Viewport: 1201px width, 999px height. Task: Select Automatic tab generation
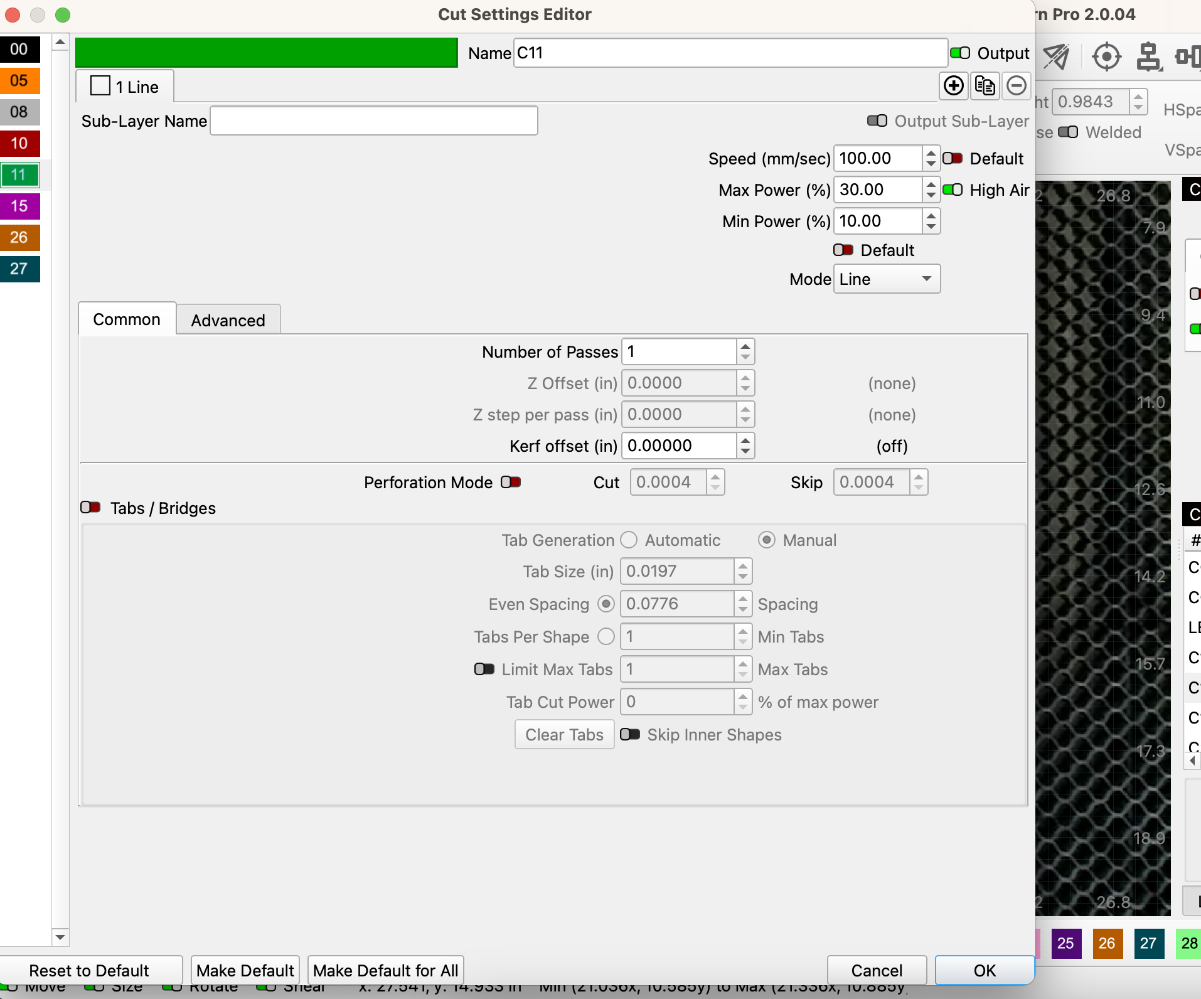pos(628,540)
